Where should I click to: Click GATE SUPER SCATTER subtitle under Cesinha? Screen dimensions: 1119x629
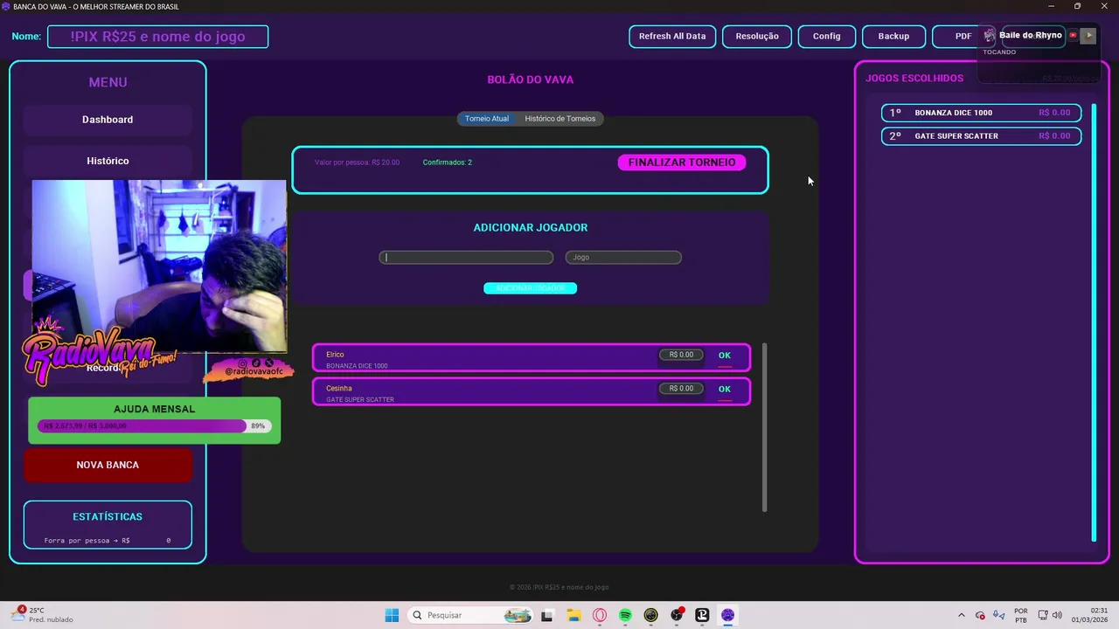coord(360,400)
